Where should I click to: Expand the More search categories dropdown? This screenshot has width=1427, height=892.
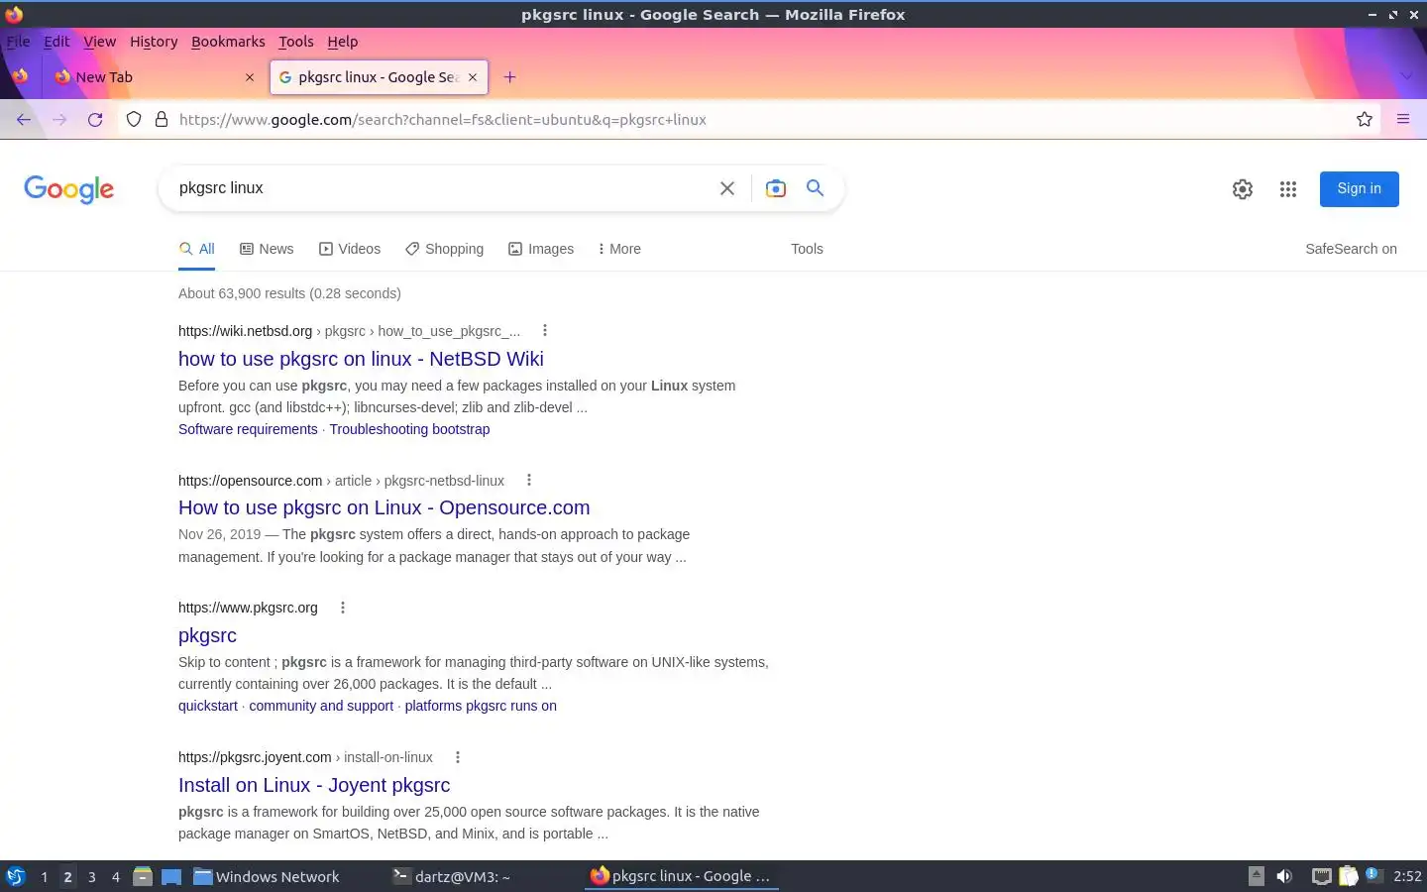(619, 249)
